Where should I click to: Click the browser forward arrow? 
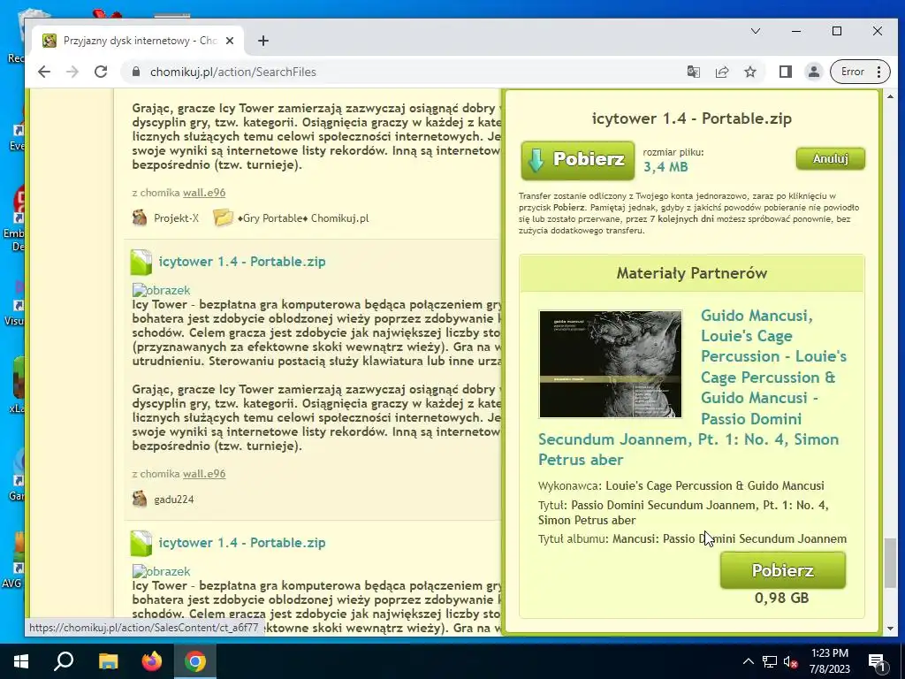(x=72, y=72)
